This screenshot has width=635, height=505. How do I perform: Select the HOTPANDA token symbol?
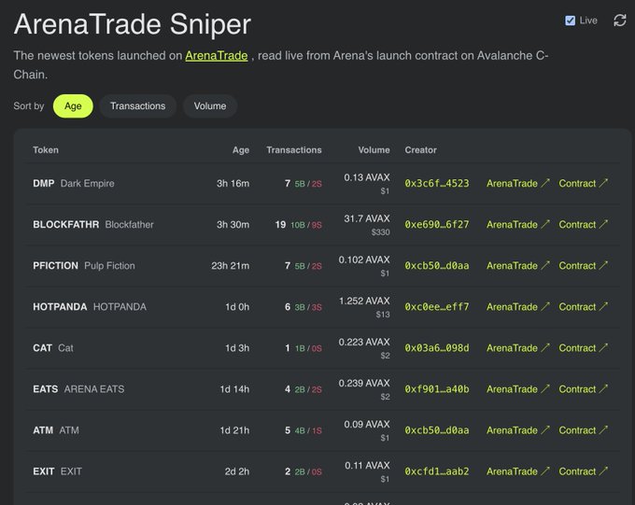pyautogui.click(x=60, y=307)
